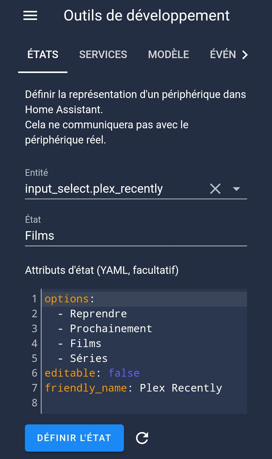272x459 pixels.
Task: Click the État field containing Films
Action: pyautogui.click(x=136, y=235)
